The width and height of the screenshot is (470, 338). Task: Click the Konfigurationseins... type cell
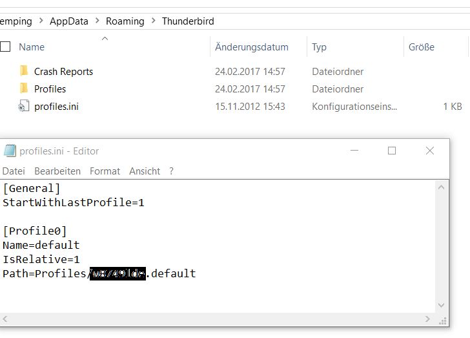[354, 107]
